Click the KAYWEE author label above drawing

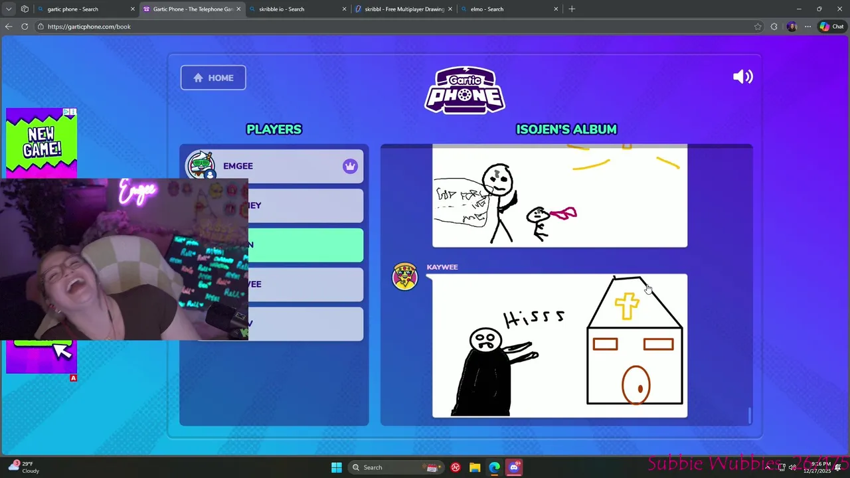point(442,267)
